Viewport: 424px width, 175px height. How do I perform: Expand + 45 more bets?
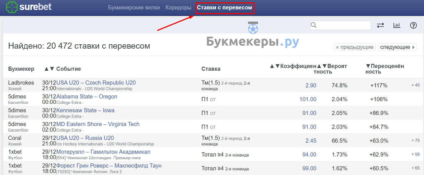(x=415, y=85)
